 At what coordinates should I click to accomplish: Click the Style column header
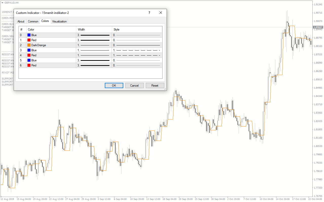tap(137, 30)
